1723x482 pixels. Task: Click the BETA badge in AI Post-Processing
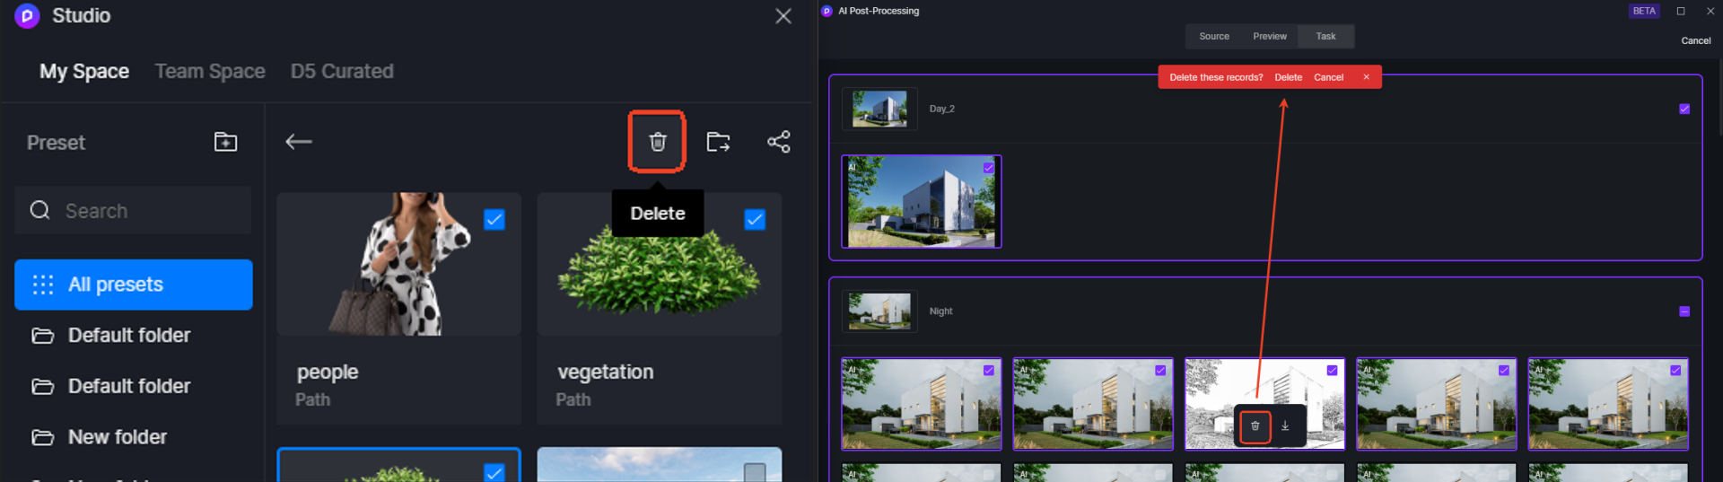click(1644, 11)
